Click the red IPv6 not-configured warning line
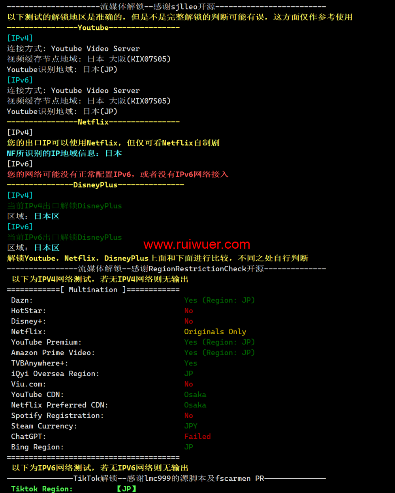The width and height of the screenshot is (395, 493). coord(118,174)
